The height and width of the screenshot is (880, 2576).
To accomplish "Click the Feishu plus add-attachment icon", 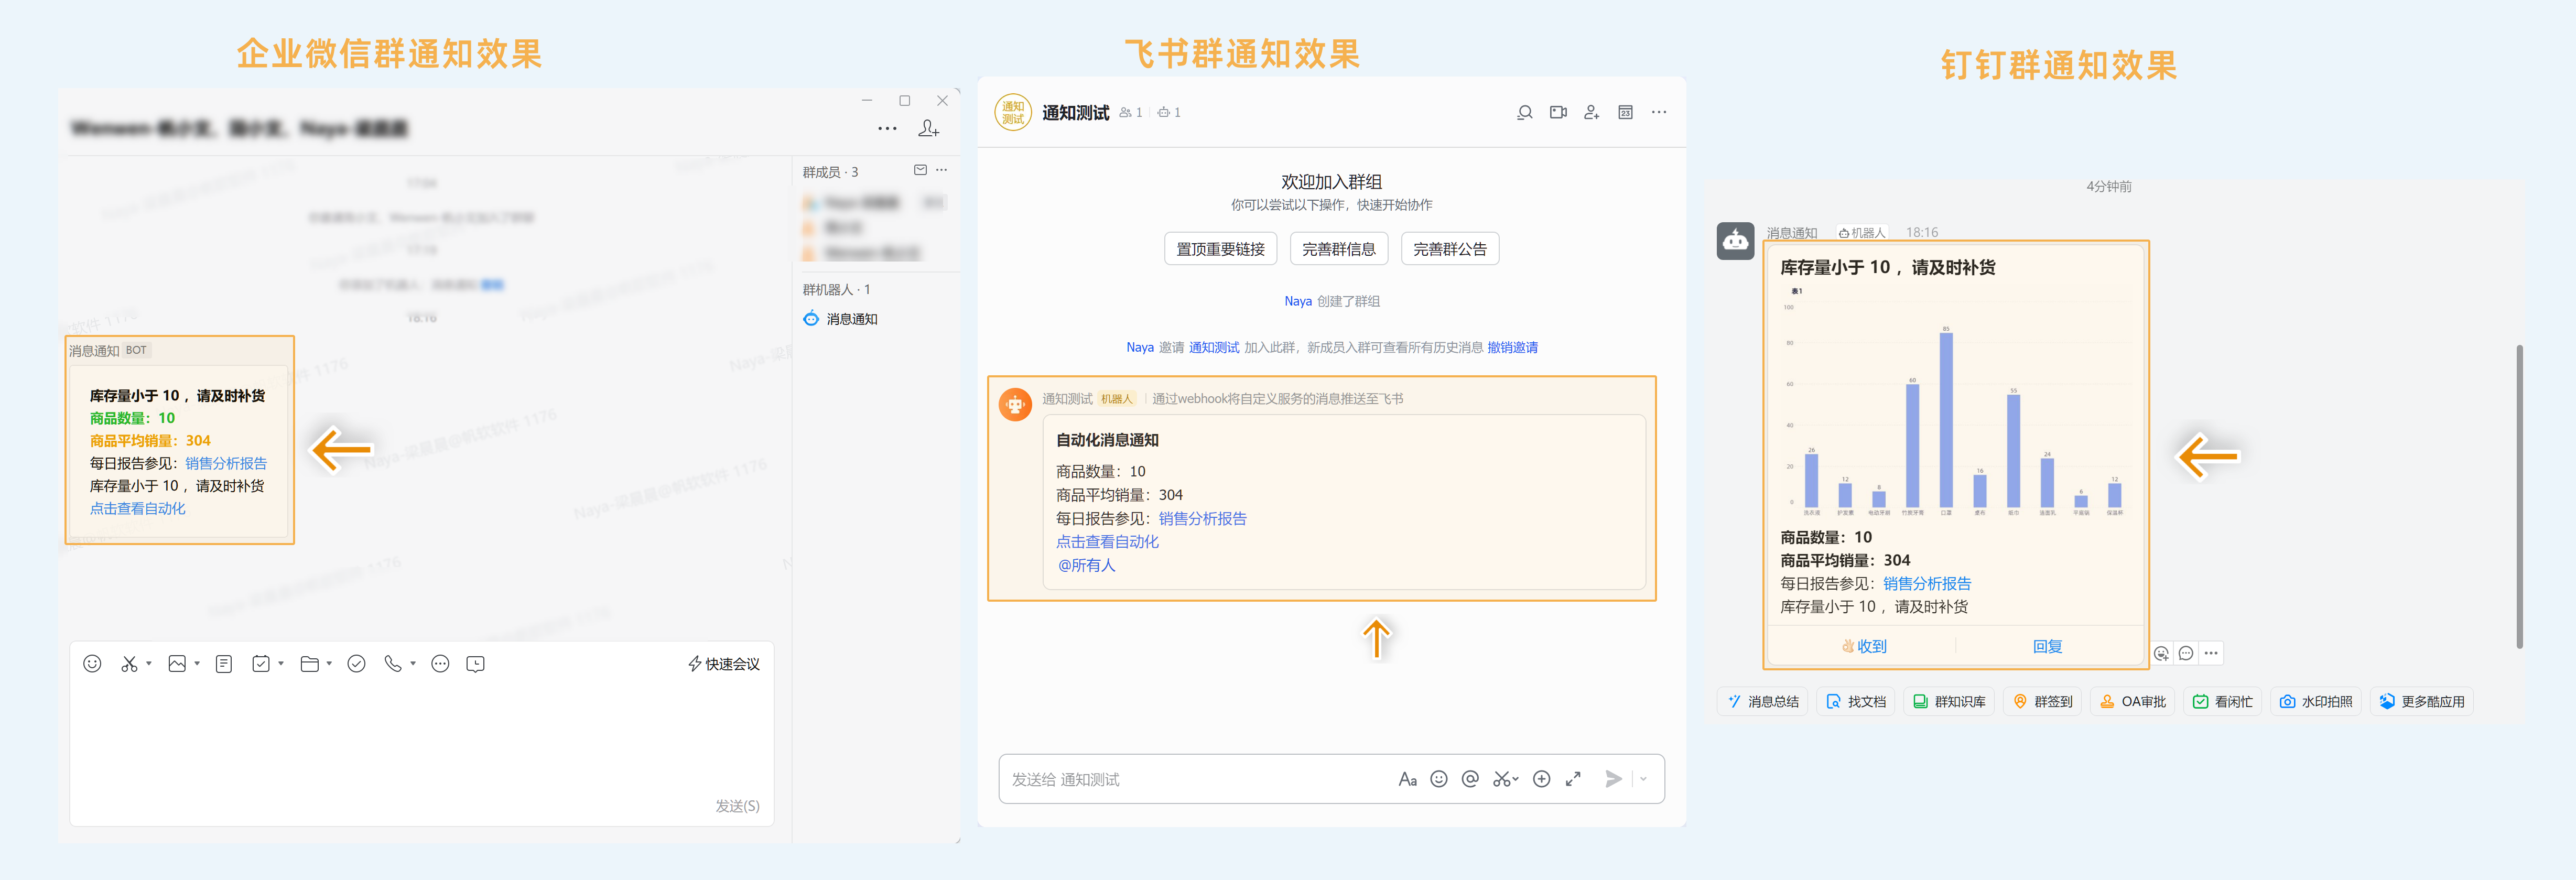I will coord(1542,779).
